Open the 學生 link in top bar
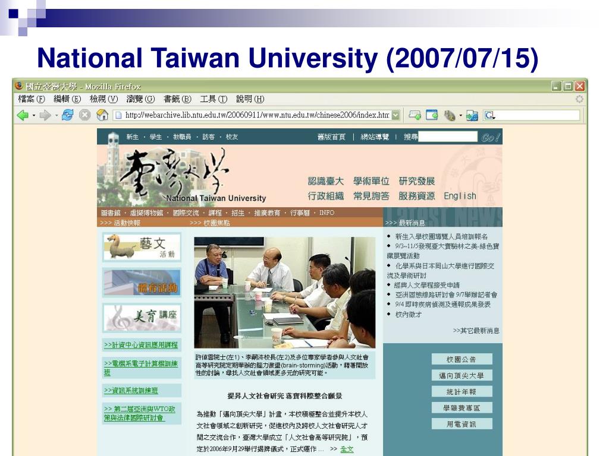The image size is (609, 456). click(155, 137)
